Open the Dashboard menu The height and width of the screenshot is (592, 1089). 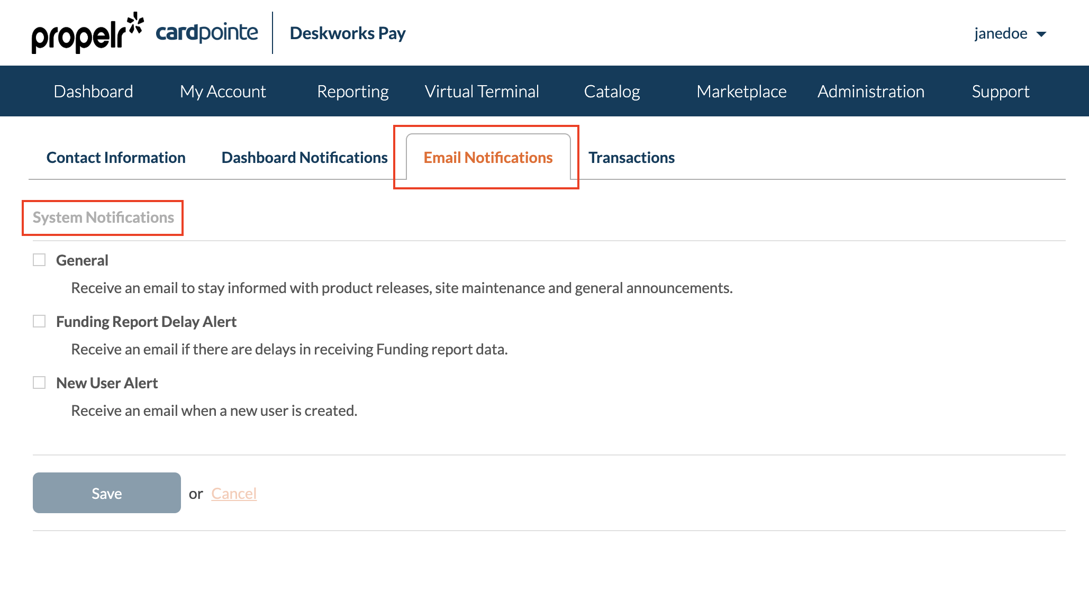pos(93,92)
